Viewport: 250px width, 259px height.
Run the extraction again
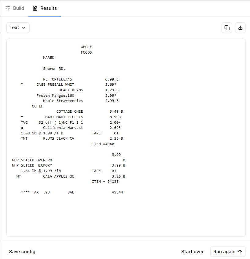point(228,252)
